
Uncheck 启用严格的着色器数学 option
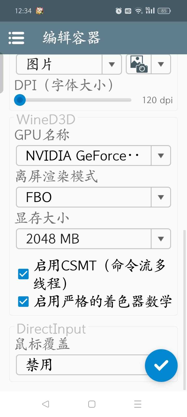coord(23,302)
